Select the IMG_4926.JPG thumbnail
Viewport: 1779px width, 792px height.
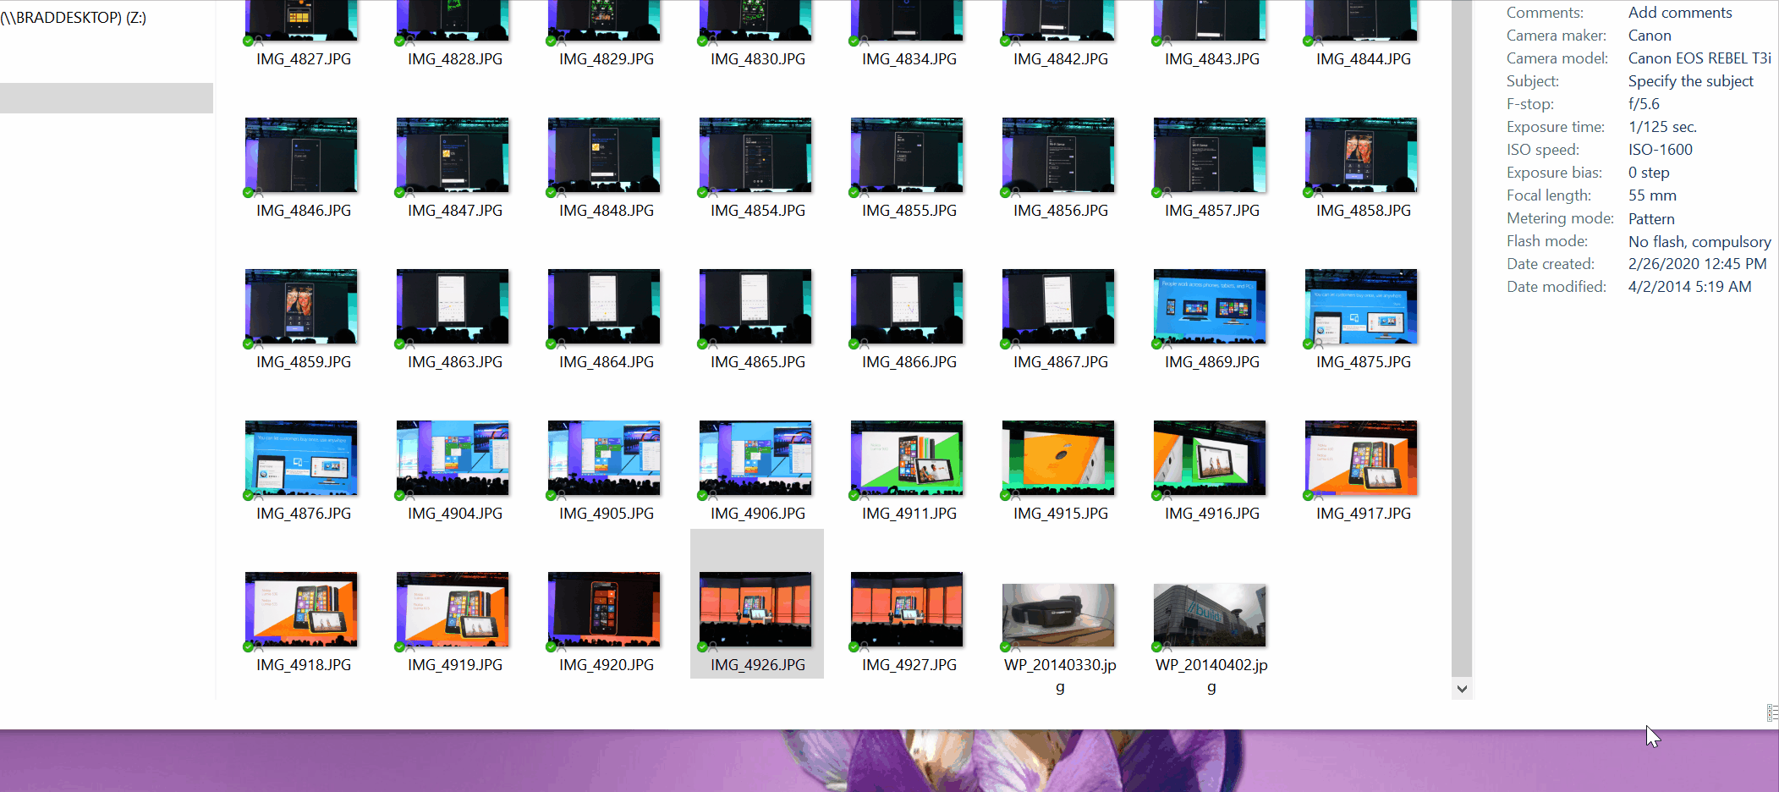tap(755, 609)
